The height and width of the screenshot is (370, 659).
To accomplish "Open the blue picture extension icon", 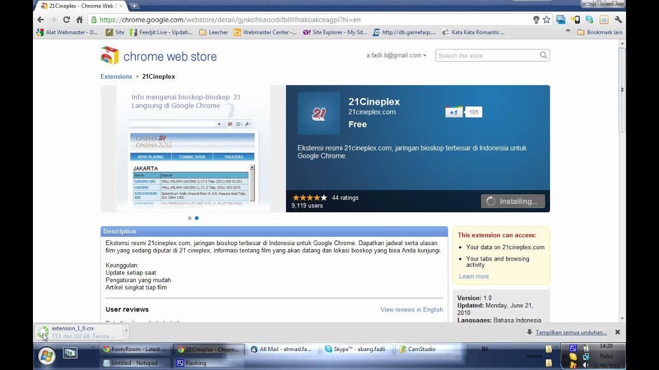I will pyautogui.click(x=561, y=20).
